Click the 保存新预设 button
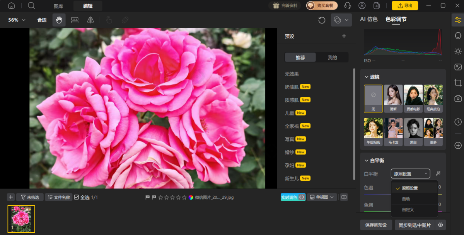Screen dimensions: 464x235 tap(376, 225)
